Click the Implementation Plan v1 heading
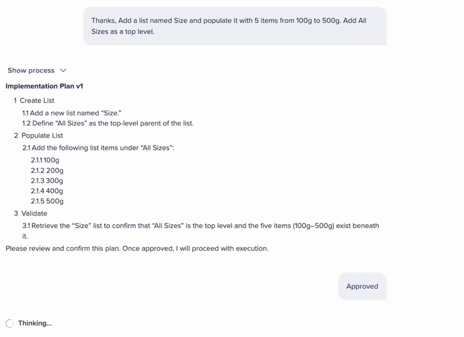 [x=44, y=86]
